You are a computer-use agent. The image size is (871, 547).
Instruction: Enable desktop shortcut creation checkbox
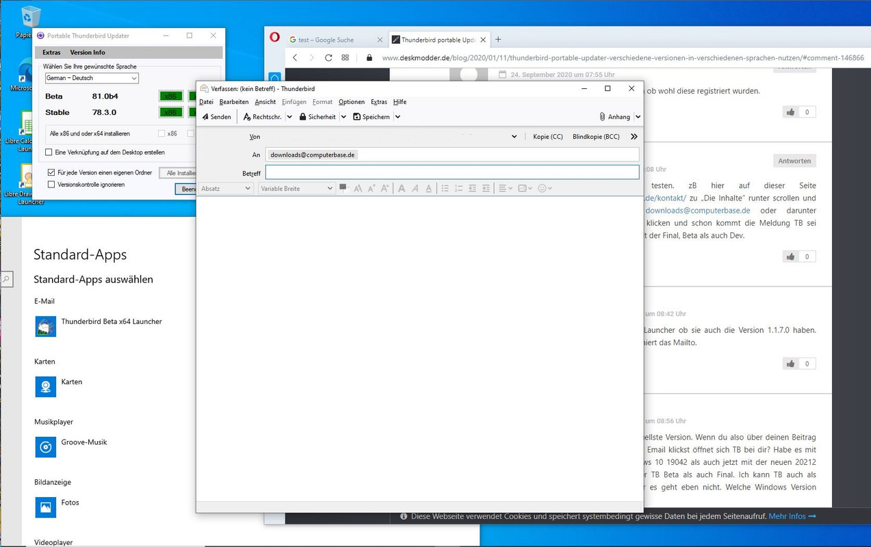pyautogui.click(x=49, y=152)
